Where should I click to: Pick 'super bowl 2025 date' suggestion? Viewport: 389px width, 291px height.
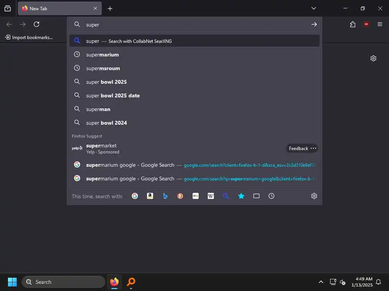coord(194,95)
